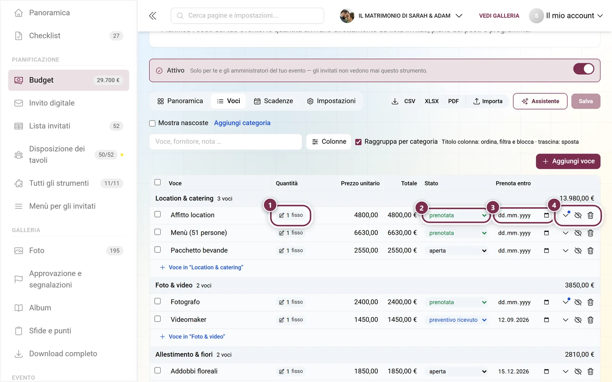Click the Aggiungi categoria link

tap(242, 123)
